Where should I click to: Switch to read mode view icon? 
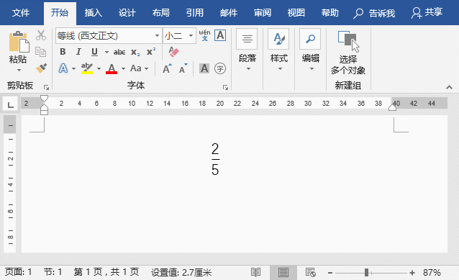pos(256,273)
